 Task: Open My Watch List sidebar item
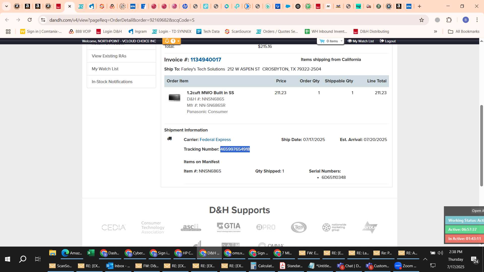pyautogui.click(x=121, y=69)
